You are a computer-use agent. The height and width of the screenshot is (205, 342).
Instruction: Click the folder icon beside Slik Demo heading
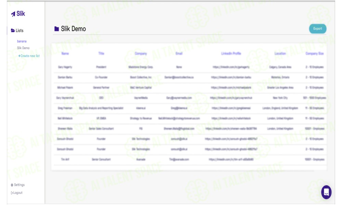(56, 29)
